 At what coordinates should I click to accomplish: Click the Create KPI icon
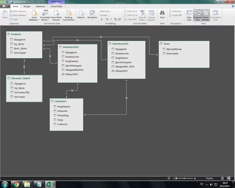pos(176,15)
